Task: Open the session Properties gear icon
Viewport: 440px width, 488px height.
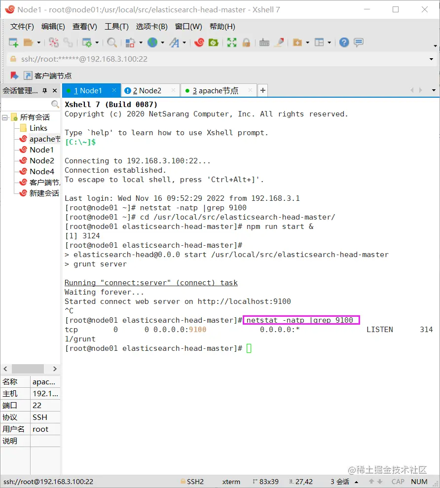Action: click(x=87, y=42)
